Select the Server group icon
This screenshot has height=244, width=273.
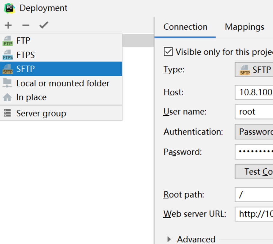pyautogui.click(x=7, y=113)
